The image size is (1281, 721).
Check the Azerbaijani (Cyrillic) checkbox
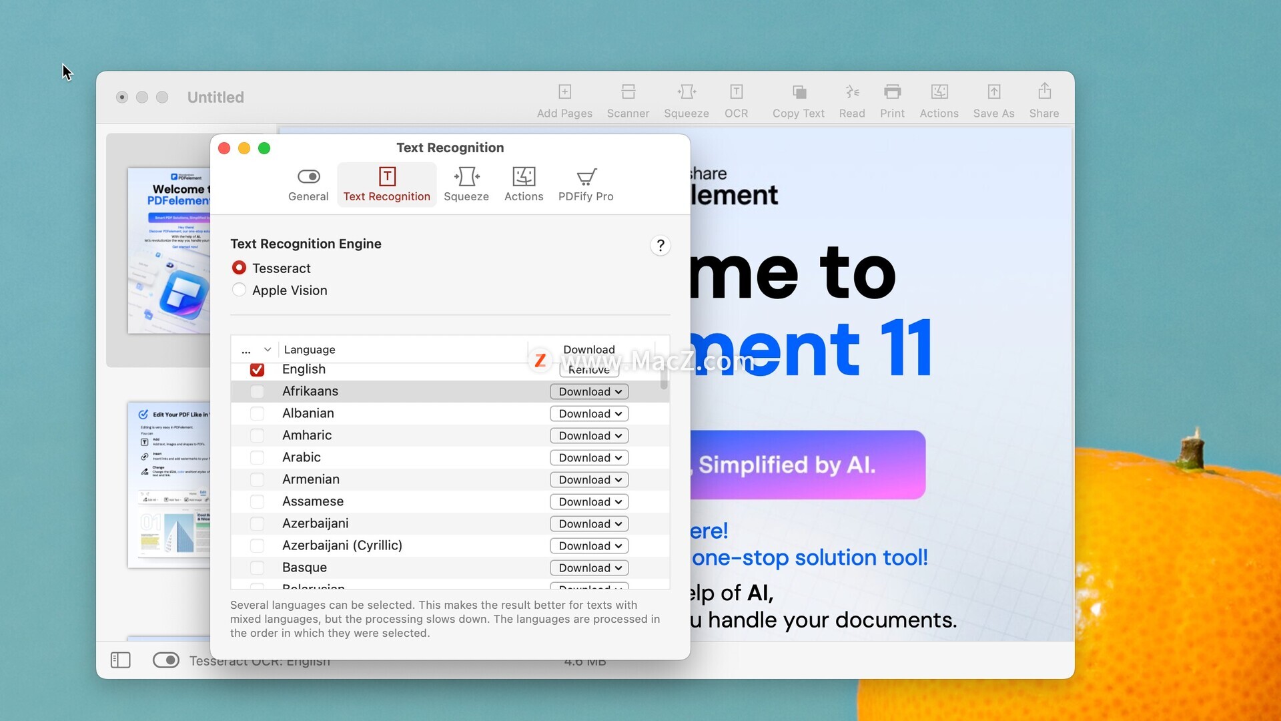pyautogui.click(x=257, y=545)
